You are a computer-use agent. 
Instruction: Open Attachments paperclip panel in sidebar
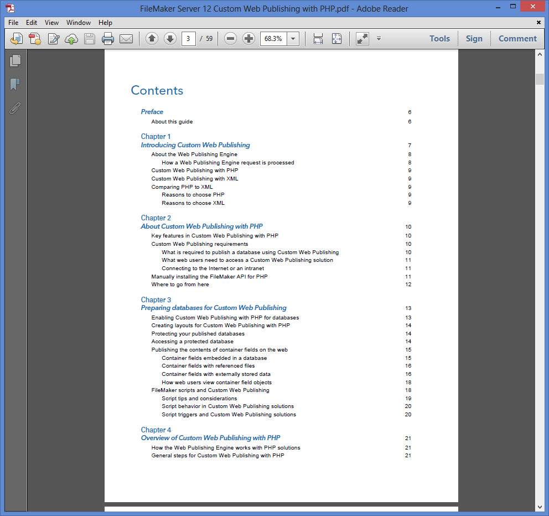[15, 109]
